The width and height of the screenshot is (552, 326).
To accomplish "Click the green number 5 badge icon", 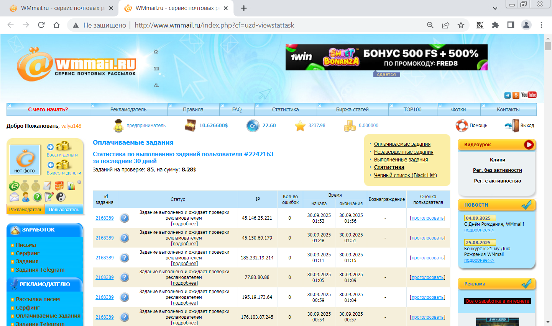I will [x=14, y=186].
